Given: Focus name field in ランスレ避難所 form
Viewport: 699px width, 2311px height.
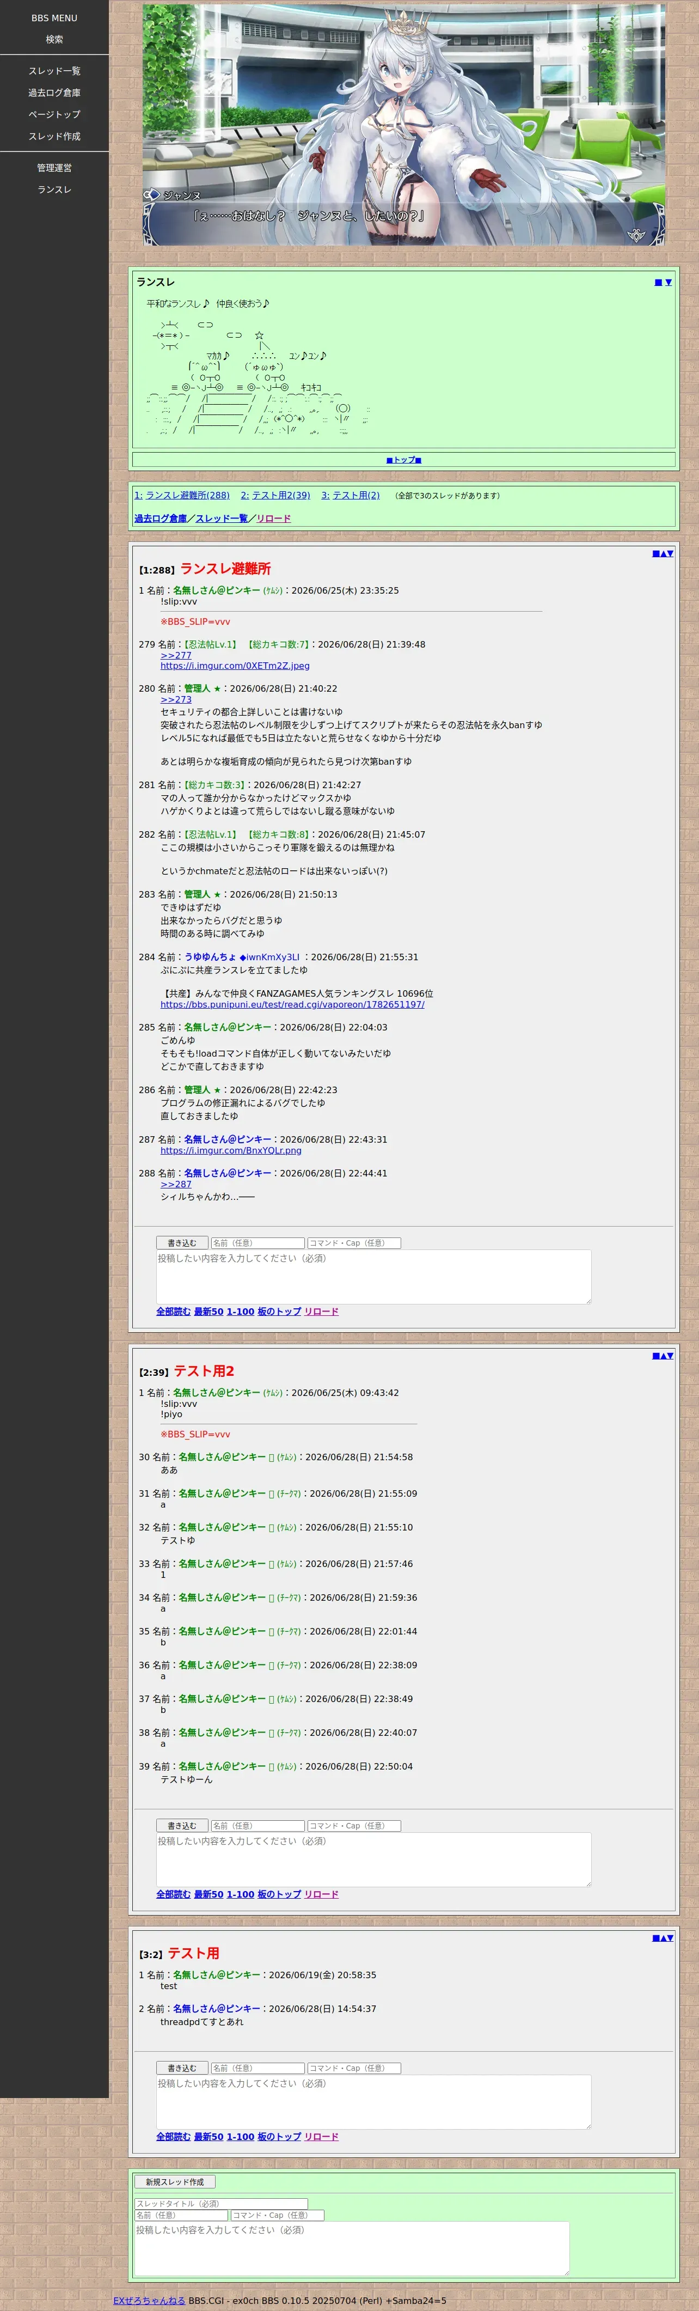Looking at the screenshot, I should [257, 1243].
